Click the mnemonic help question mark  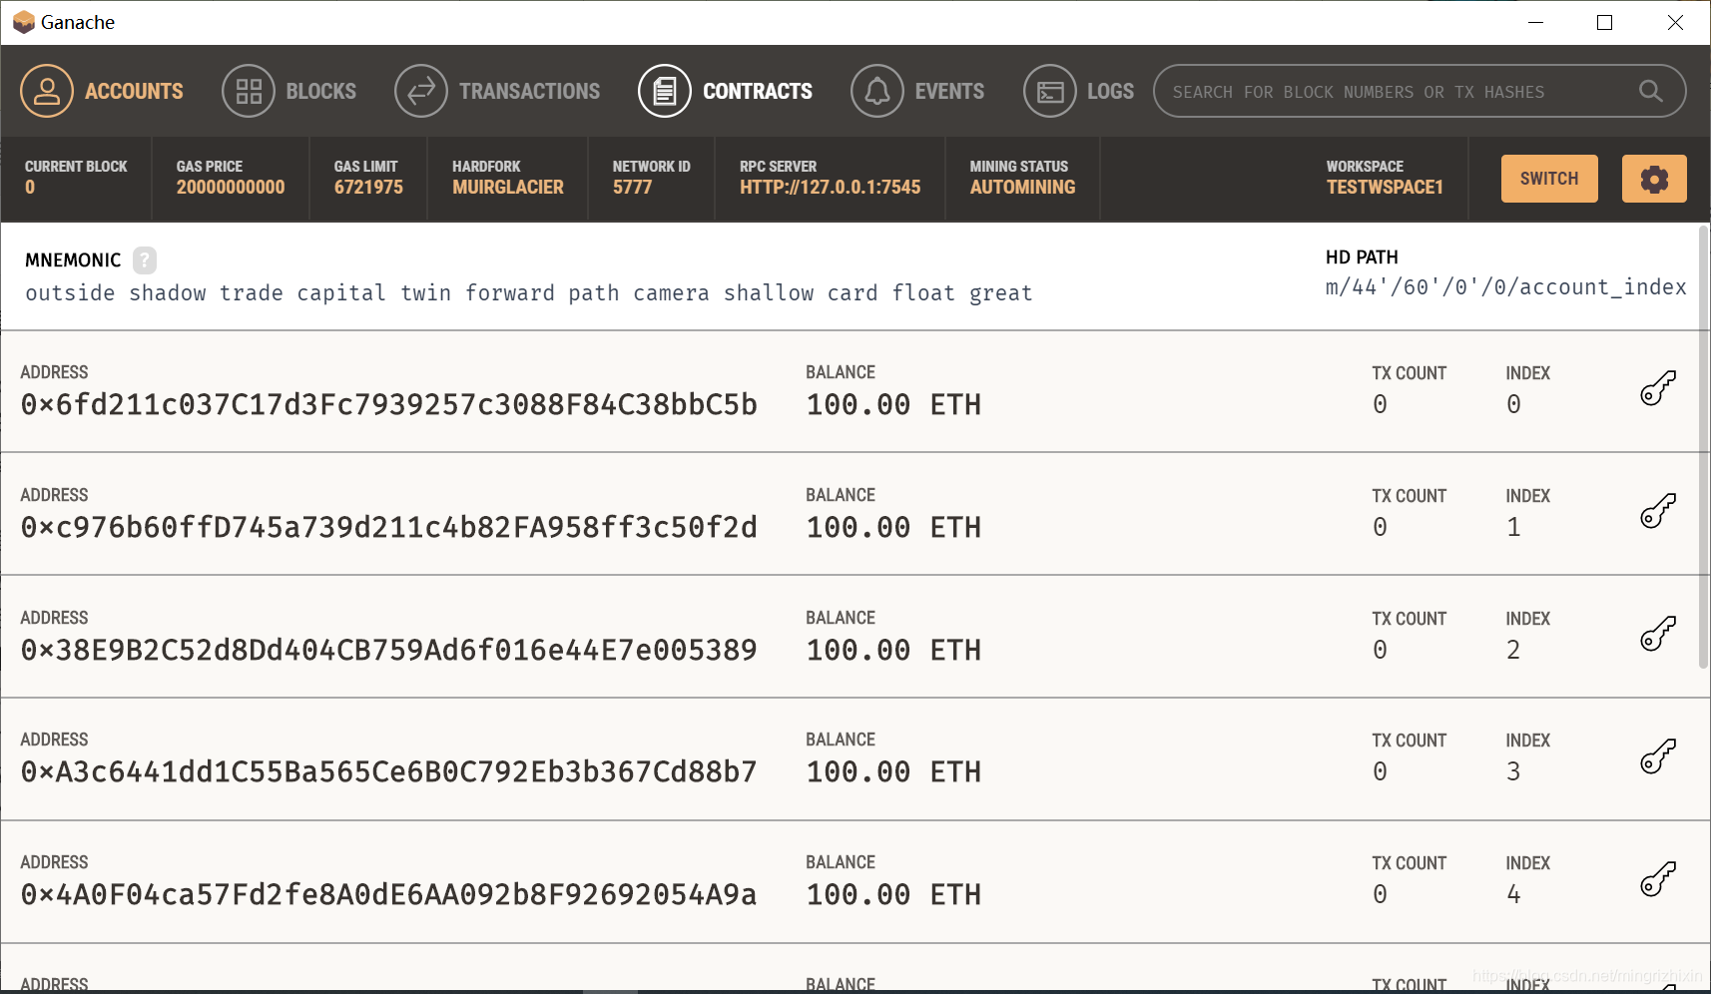[145, 260]
